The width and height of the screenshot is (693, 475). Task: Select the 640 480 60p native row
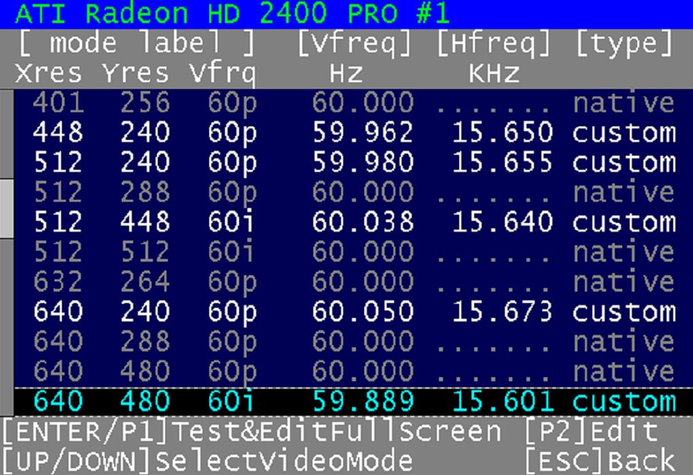[x=353, y=371]
